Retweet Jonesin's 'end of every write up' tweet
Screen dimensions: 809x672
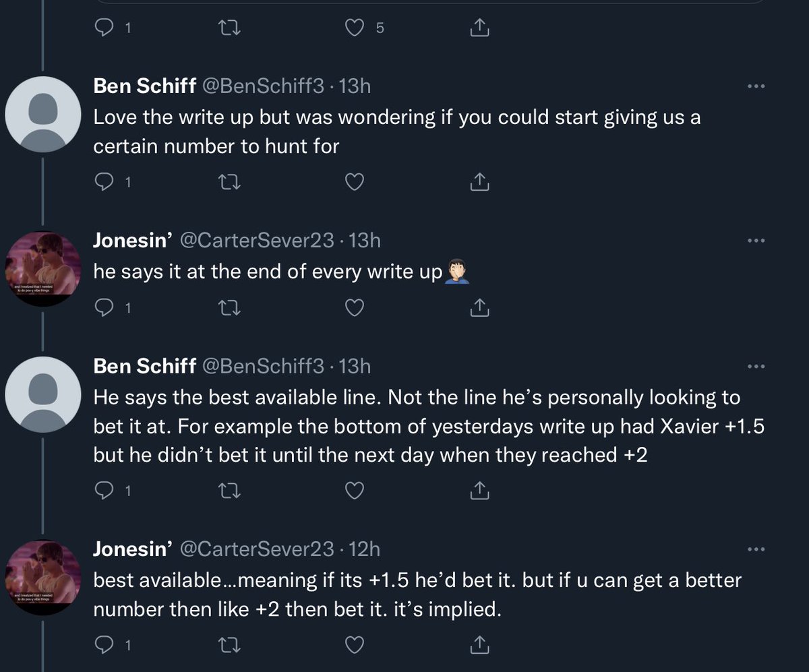230,308
